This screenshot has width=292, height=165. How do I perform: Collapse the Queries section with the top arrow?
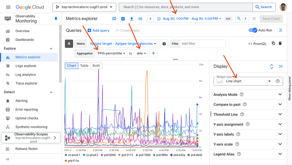tap(281, 30)
